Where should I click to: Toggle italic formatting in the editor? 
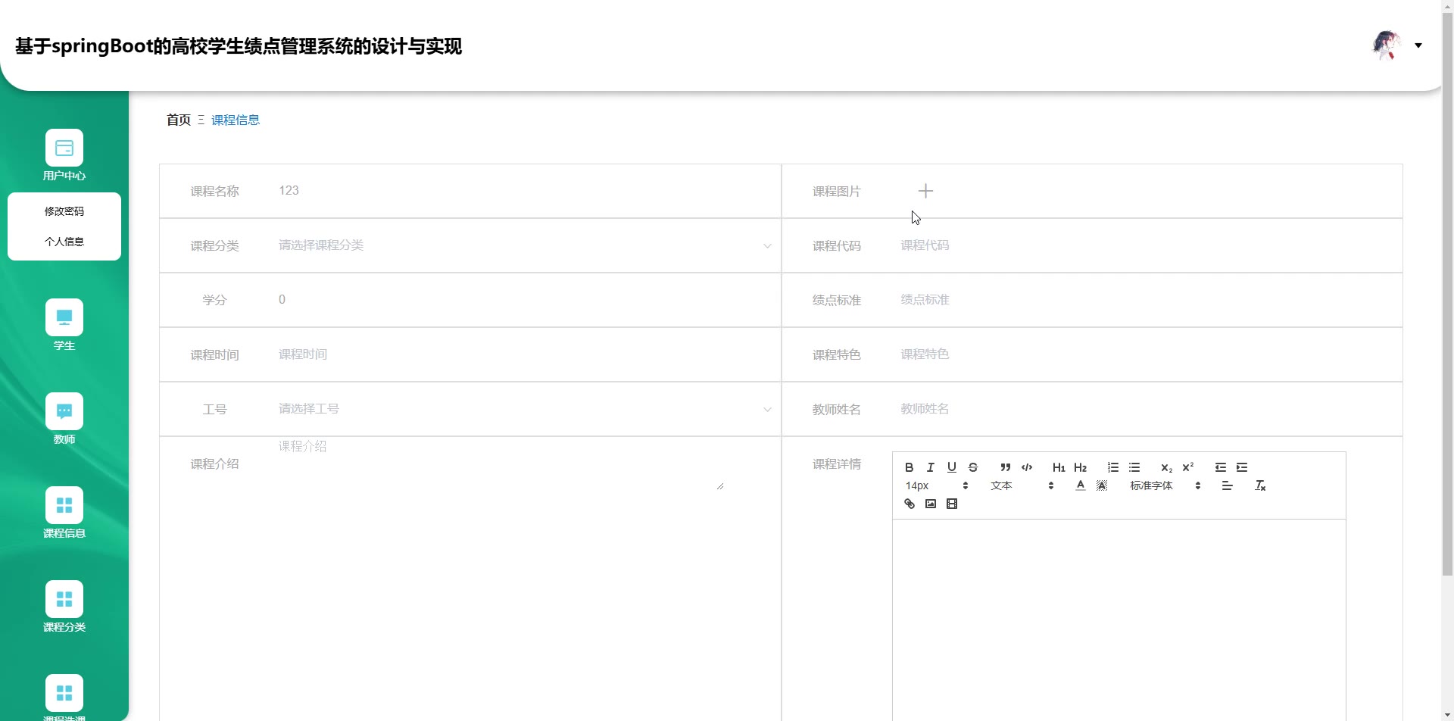931,467
